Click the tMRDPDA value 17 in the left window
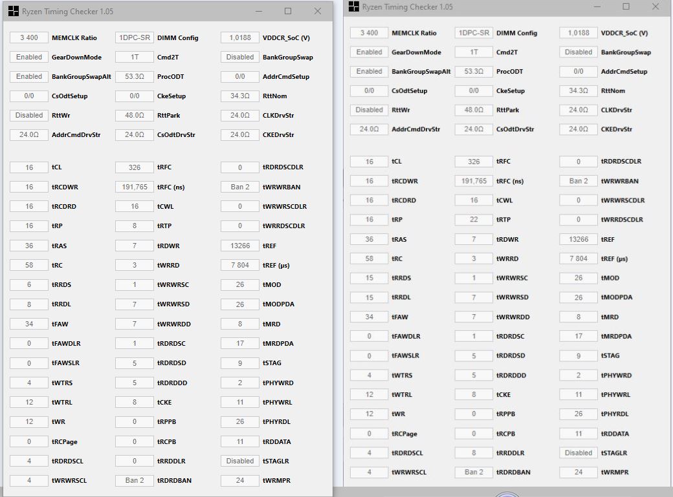673x497 pixels. tap(240, 343)
